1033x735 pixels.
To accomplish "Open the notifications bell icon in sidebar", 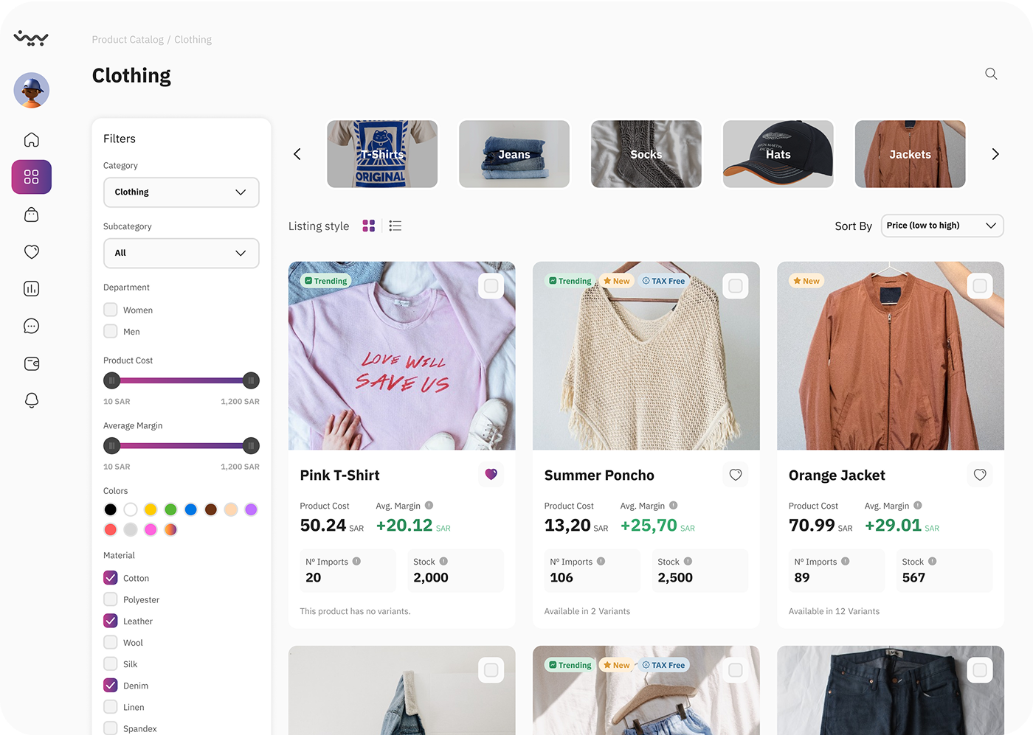I will [31, 400].
